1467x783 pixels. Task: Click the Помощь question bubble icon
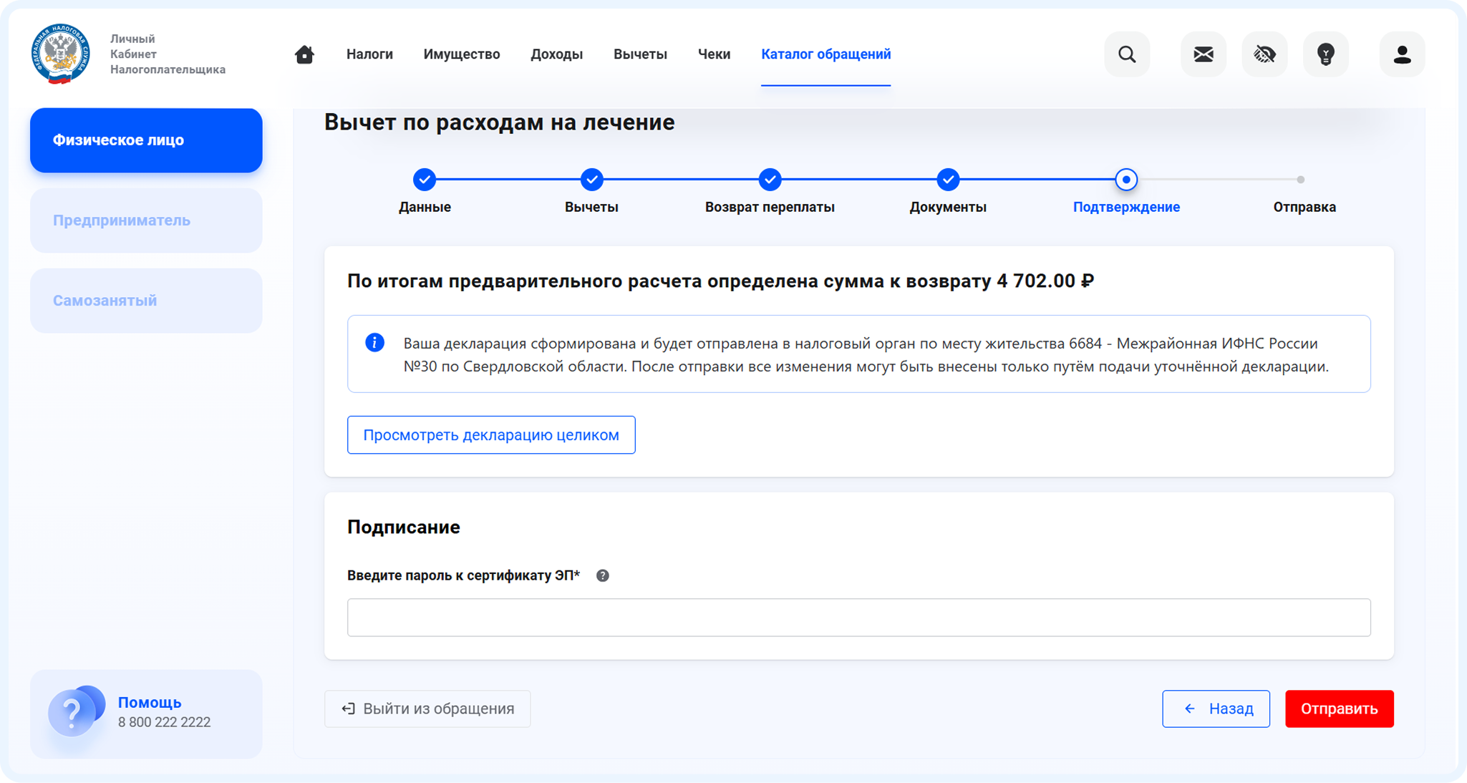tap(76, 711)
